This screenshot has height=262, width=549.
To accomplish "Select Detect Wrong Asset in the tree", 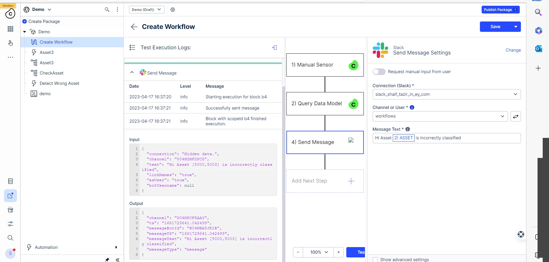I will (59, 83).
